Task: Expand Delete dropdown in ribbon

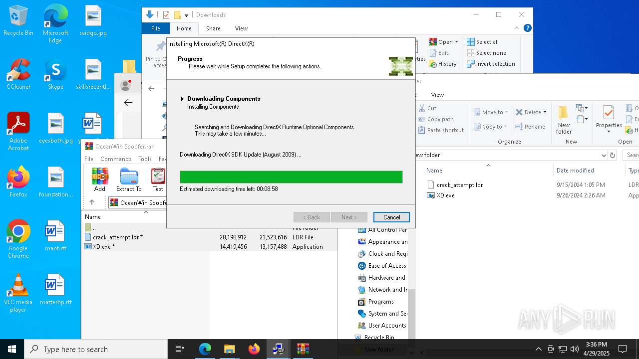Action: [x=545, y=112]
